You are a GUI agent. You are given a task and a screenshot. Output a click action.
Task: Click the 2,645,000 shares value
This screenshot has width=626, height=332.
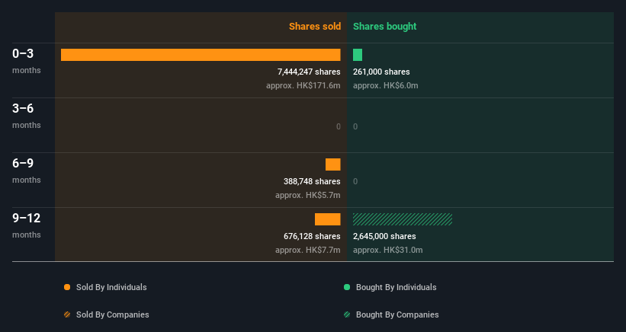tap(384, 236)
